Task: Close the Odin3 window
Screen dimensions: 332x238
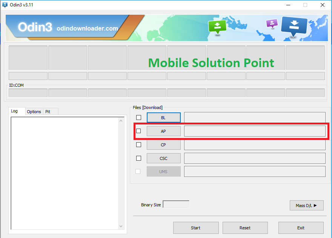Action: tap(323, 5)
